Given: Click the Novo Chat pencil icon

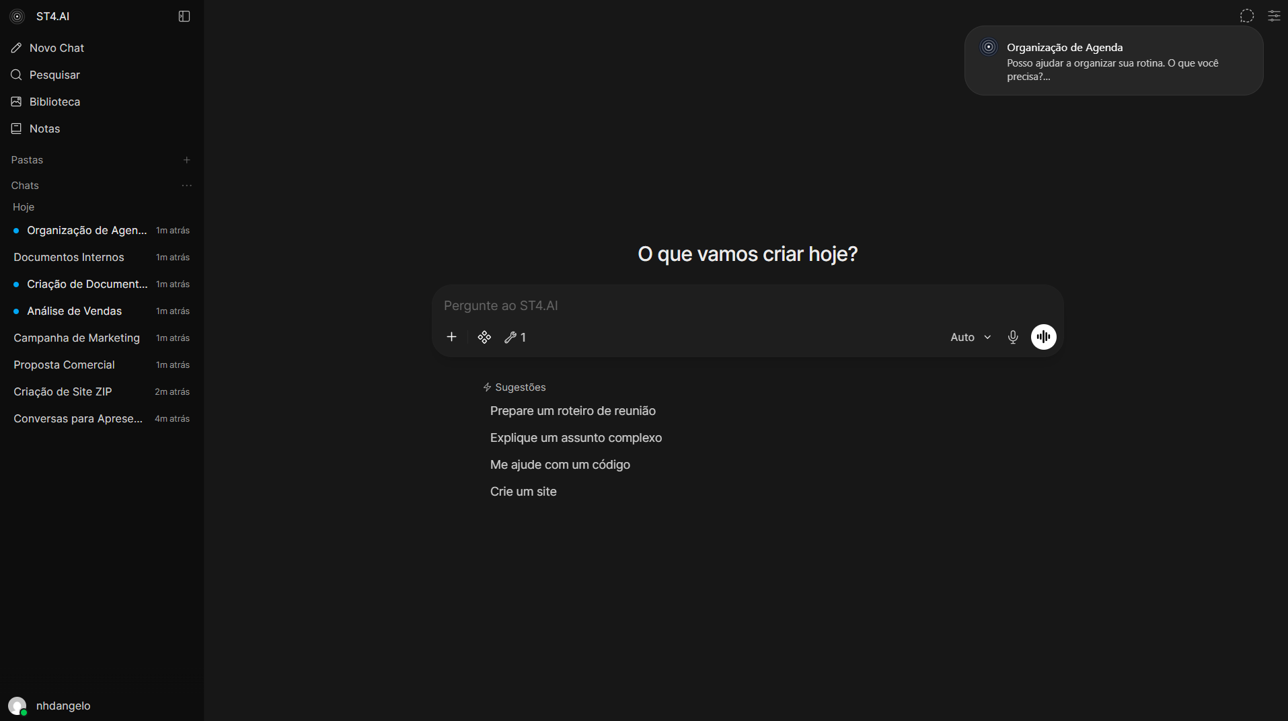Looking at the screenshot, I should pyautogui.click(x=17, y=48).
